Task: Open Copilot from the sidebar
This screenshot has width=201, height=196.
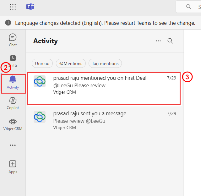Action: click(x=13, y=103)
